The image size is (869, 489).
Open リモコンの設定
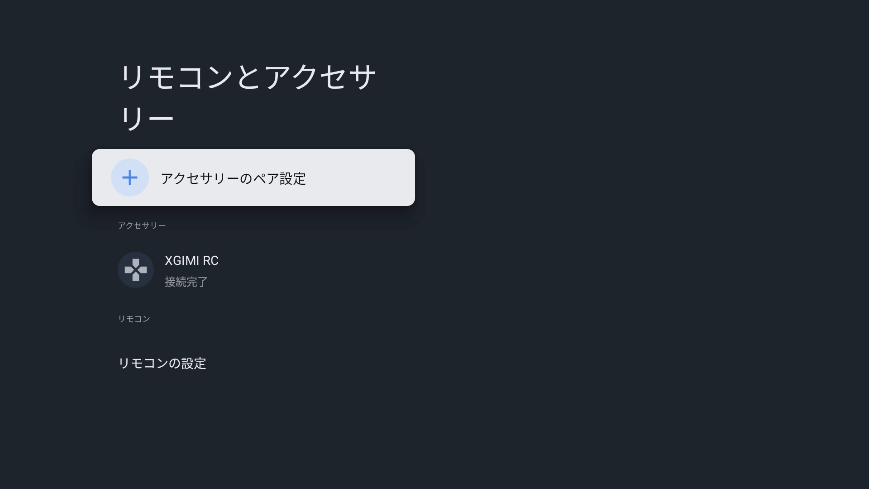point(162,363)
